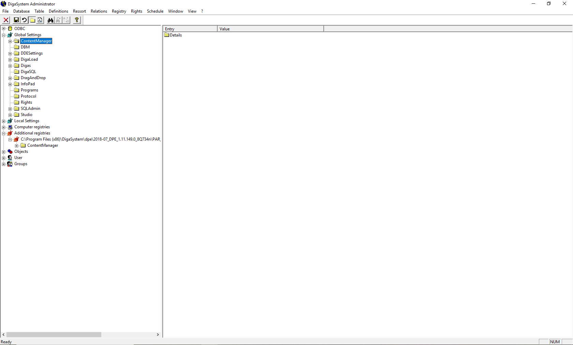Screen dimensions: 573x345
Task: Expand the DragAndDrop folder node
Action: pos(10,78)
